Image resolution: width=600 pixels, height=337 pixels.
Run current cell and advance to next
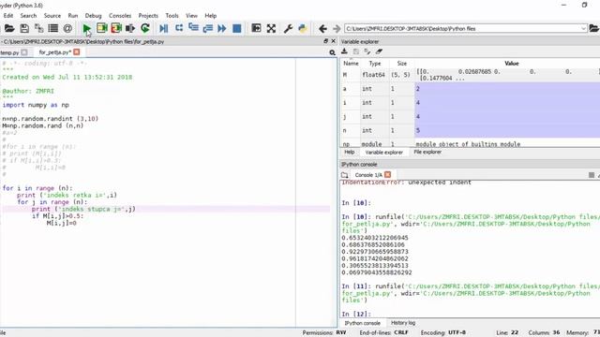116,28
